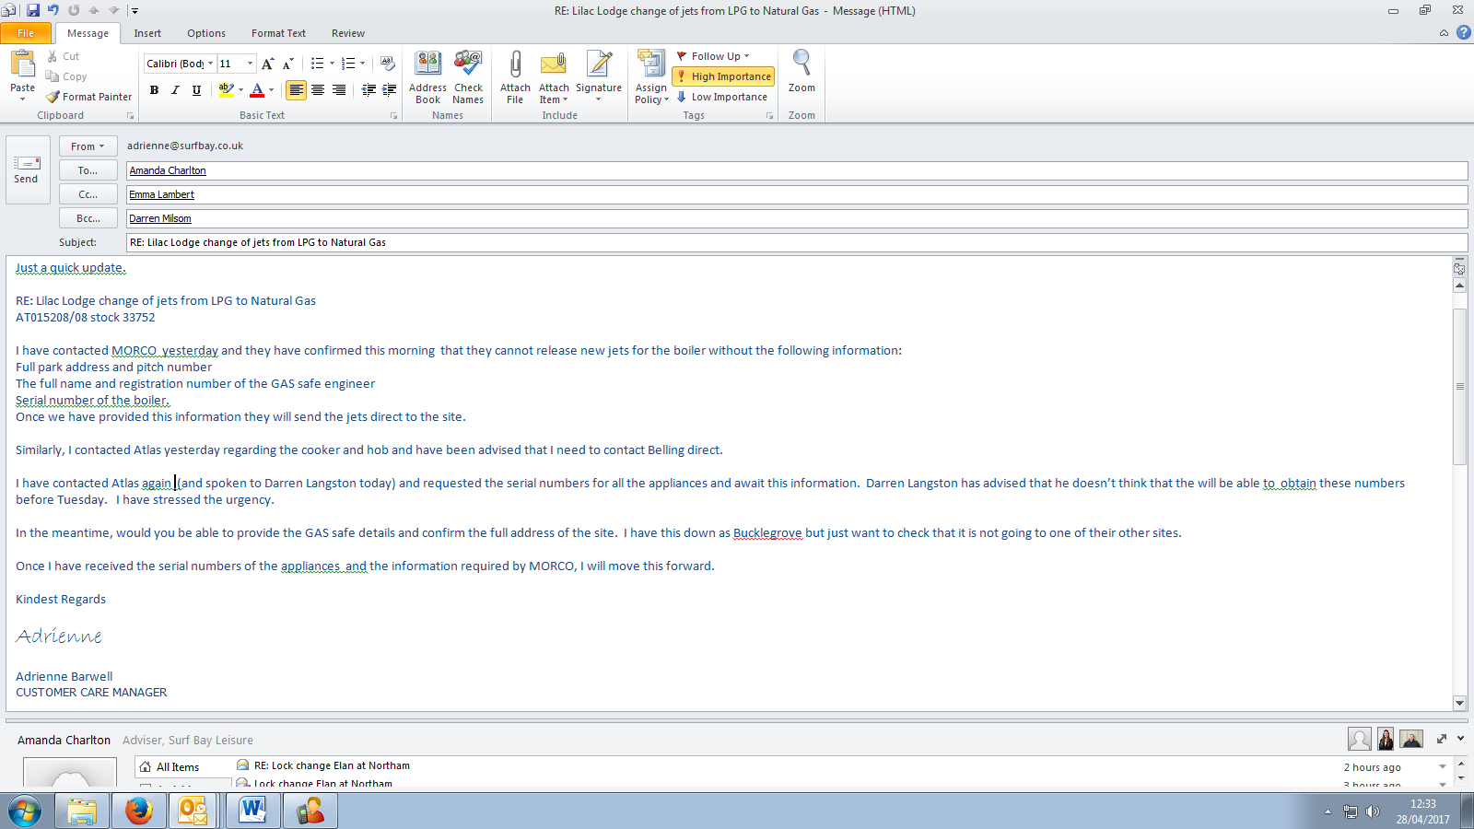
Task: Open the font size dropdown
Action: tap(250, 64)
